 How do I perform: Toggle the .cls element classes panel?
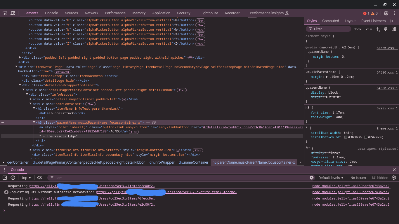(368, 29)
